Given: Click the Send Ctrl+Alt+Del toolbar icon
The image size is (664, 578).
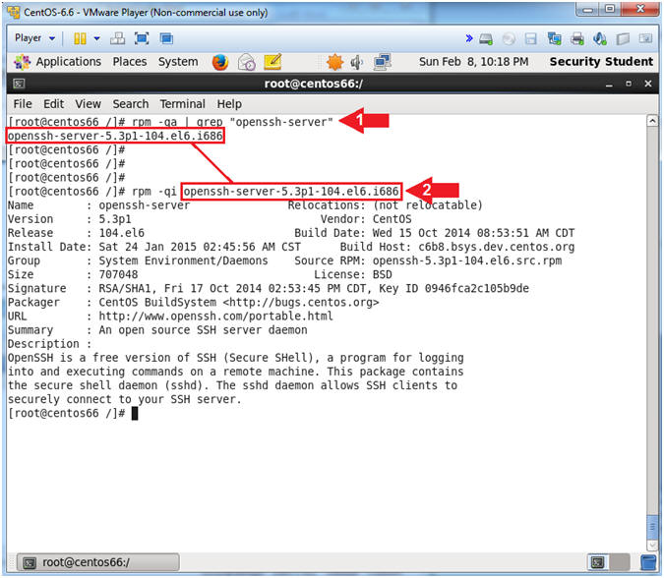Looking at the screenshot, I should coord(117,38).
